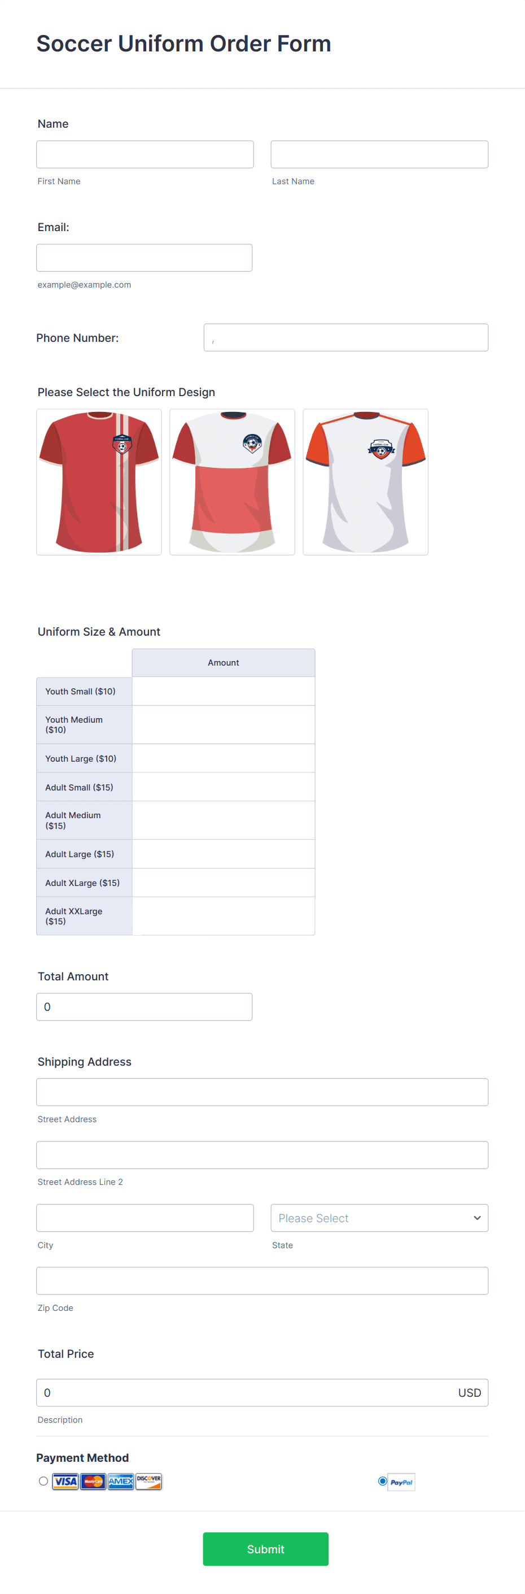Click the Discover card icon

148,1482
